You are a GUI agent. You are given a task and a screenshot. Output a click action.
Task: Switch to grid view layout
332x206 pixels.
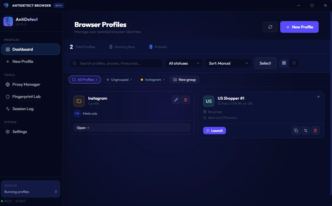click(284, 63)
